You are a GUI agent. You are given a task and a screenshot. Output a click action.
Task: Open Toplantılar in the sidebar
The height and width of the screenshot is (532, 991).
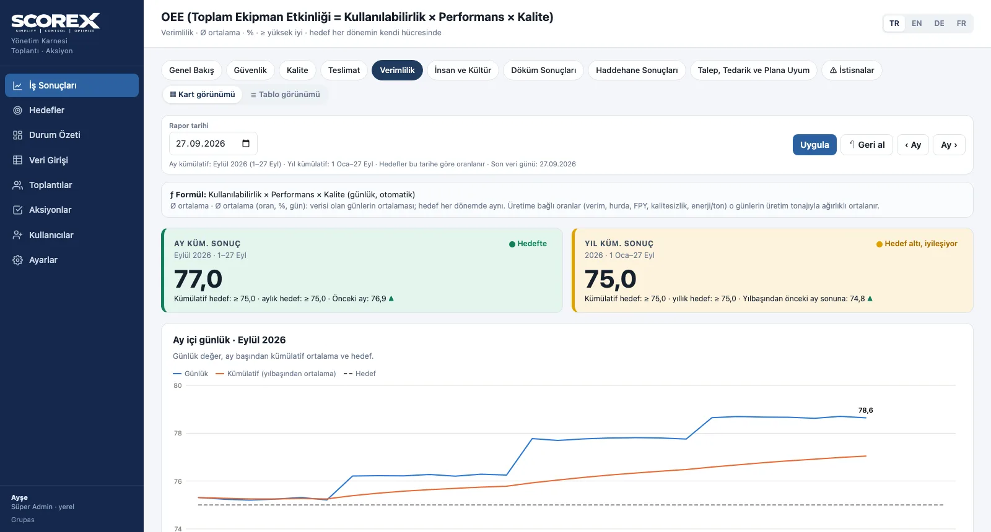(72, 185)
